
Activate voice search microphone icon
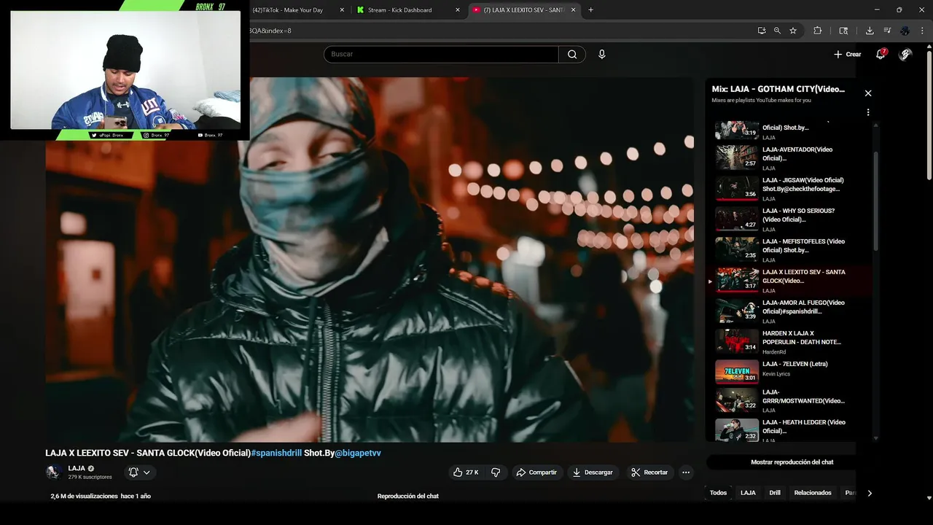click(x=601, y=54)
